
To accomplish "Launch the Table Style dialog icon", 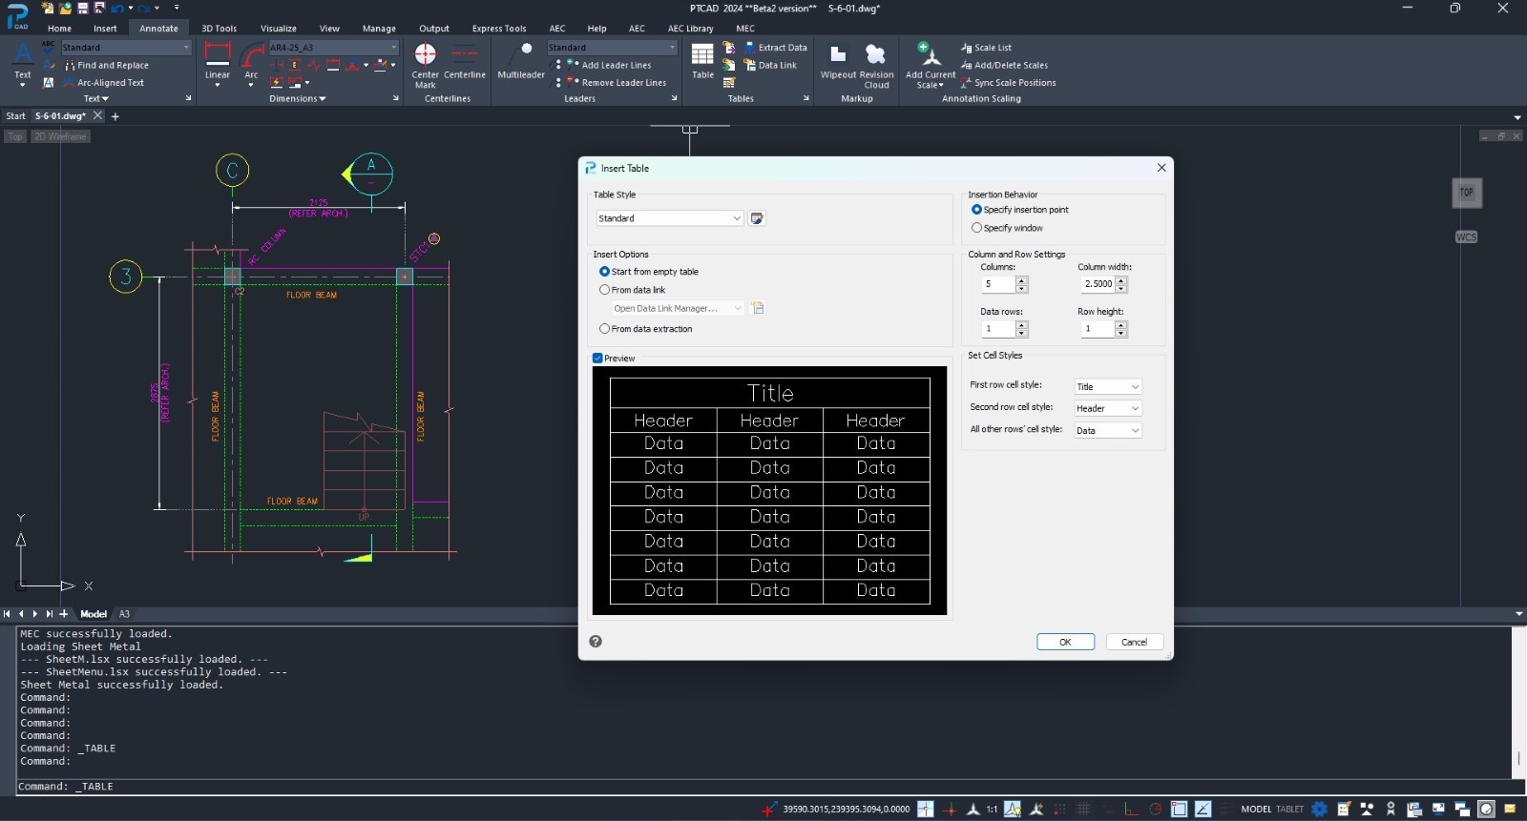I will point(757,218).
